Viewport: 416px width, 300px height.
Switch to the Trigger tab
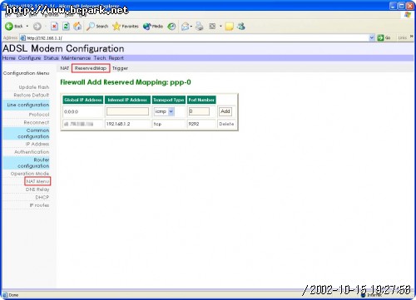(120, 68)
